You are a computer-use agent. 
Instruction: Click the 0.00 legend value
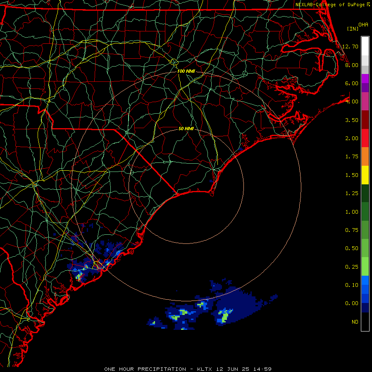pos(352,303)
